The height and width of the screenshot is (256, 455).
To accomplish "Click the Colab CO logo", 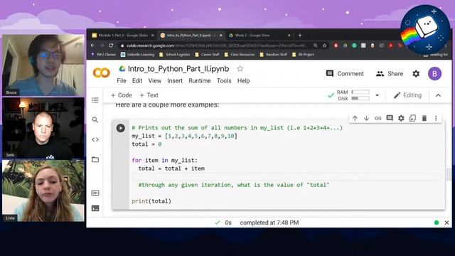I will tap(101, 73).
